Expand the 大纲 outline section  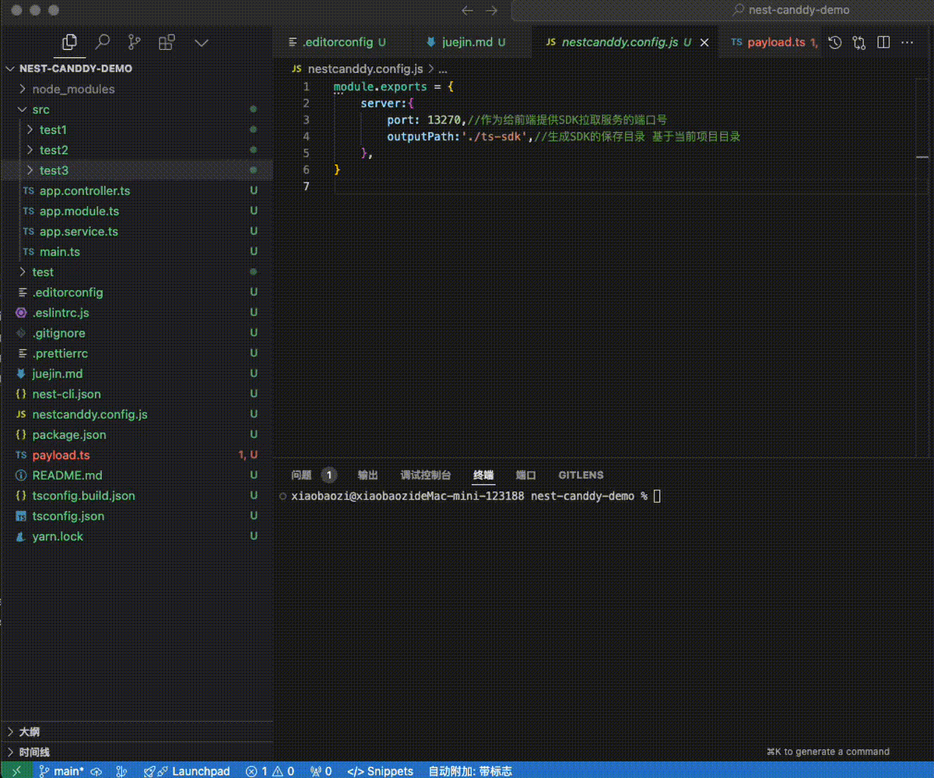point(30,732)
